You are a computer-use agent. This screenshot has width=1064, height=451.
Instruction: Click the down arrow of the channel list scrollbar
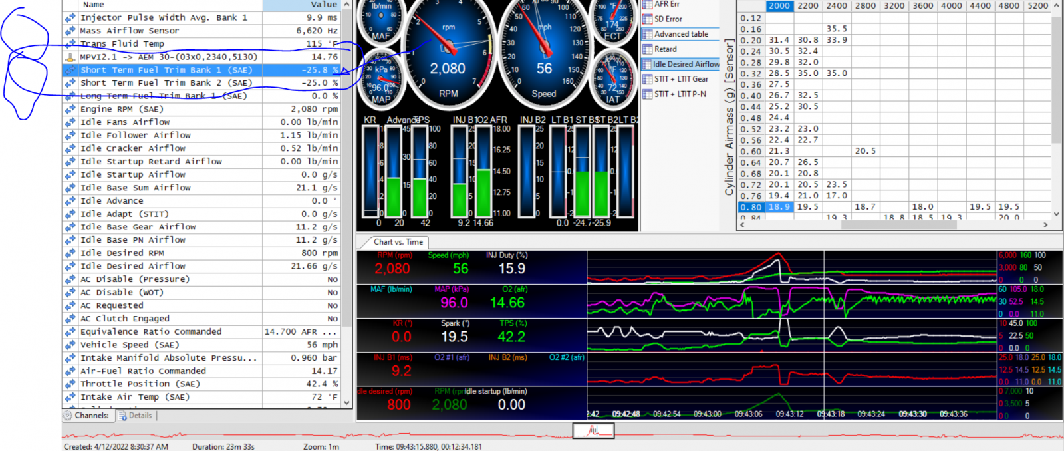pos(346,402)
